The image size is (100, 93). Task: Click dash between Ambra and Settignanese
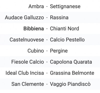pyautogui.click(x=47, y=6)
